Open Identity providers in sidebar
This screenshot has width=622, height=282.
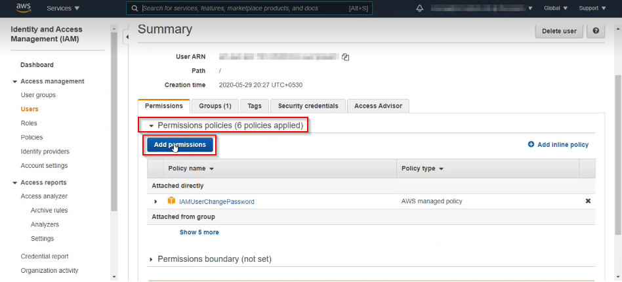tap(45, 151)
